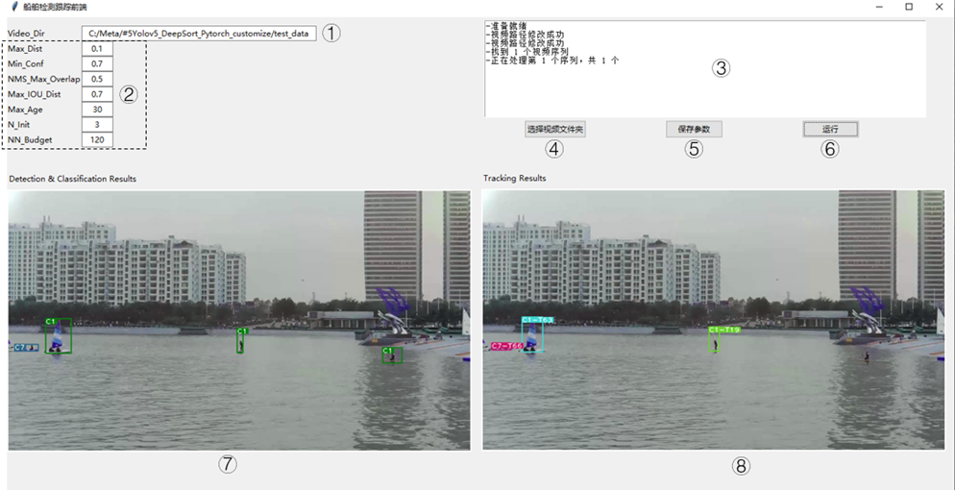The height and width of the screenshot is (491, 955).
Task: Focus the Min_Conf parameter box
Action: [x=97, y=63]
